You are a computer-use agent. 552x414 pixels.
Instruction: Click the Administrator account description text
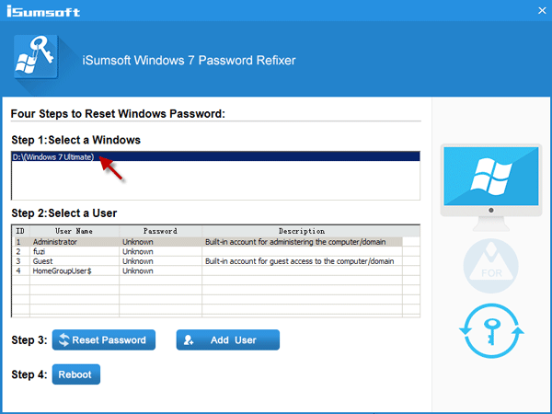(295, 242)
